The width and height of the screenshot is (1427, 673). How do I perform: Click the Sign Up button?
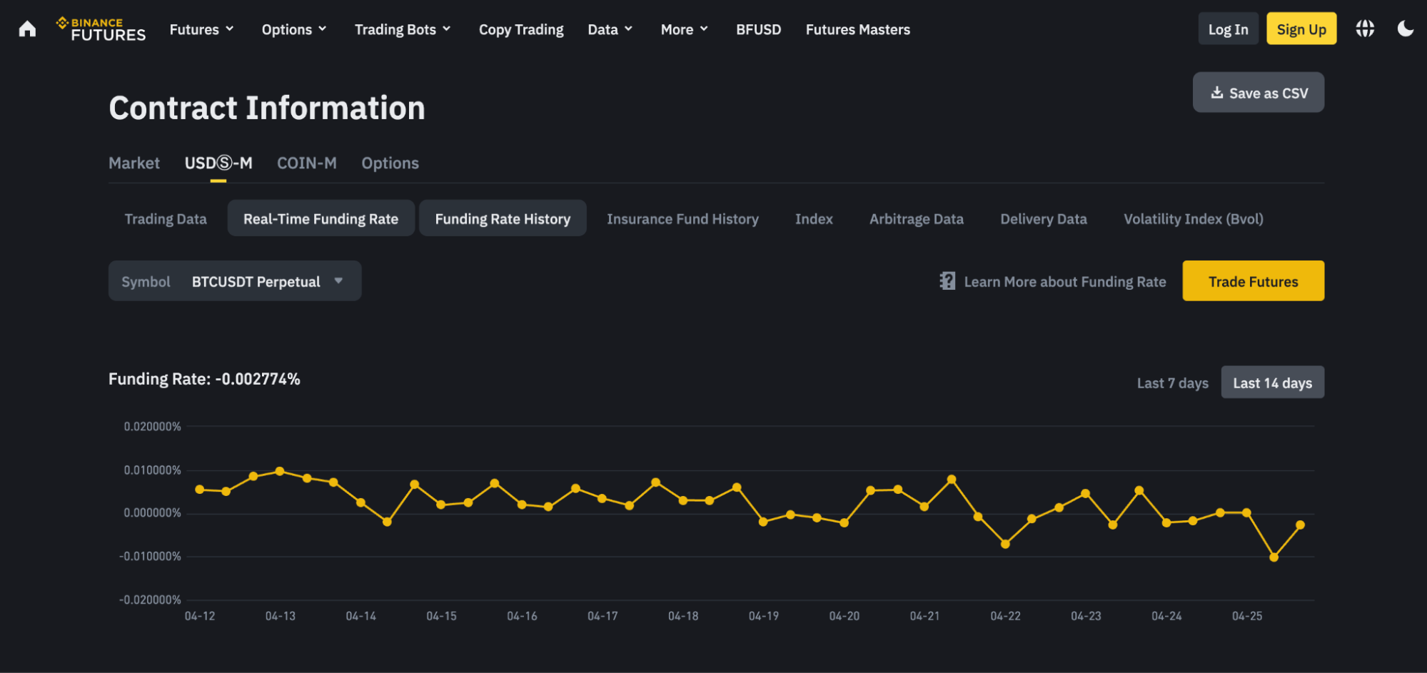pyautogui.click(x=1301, y=29)
